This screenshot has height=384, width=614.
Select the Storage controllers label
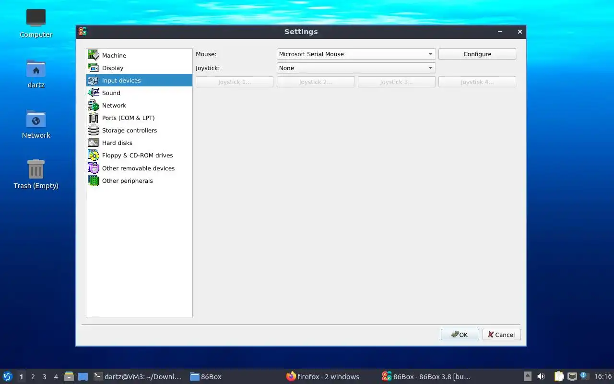tap(130, 131)
